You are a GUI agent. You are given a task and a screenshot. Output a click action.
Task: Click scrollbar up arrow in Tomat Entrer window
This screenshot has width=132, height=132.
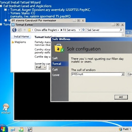tap(123, 35)
